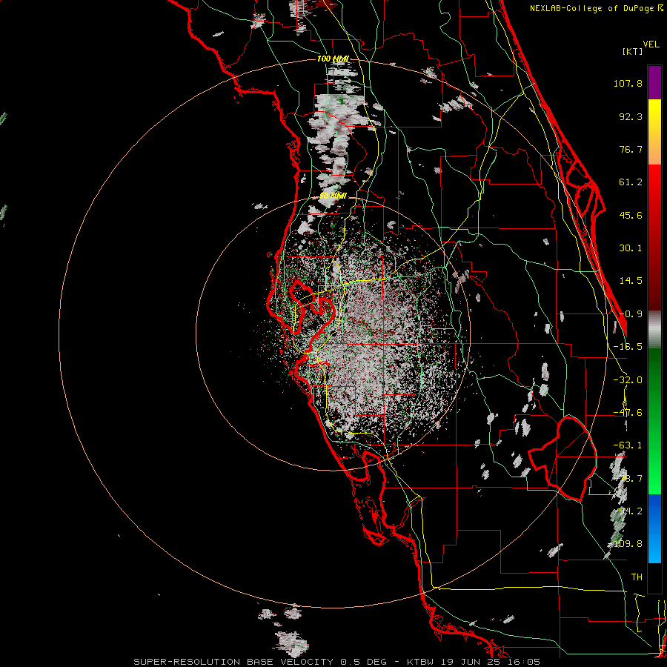Click the 50 NMI range ring label
The image size is (667, 667).
[333, 196]
